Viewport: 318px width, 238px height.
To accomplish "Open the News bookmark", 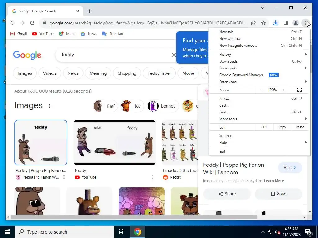I will [89, 34].
